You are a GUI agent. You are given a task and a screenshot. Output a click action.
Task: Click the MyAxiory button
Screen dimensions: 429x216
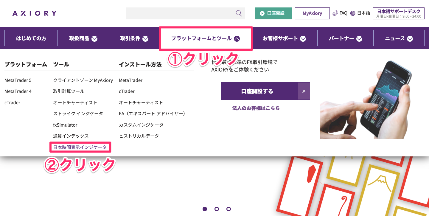coord(312,13)
